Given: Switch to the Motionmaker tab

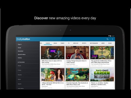Looking at the screenshot, I should (94, 43).
